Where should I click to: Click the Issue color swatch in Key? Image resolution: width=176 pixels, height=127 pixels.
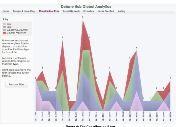coord(5,24)
